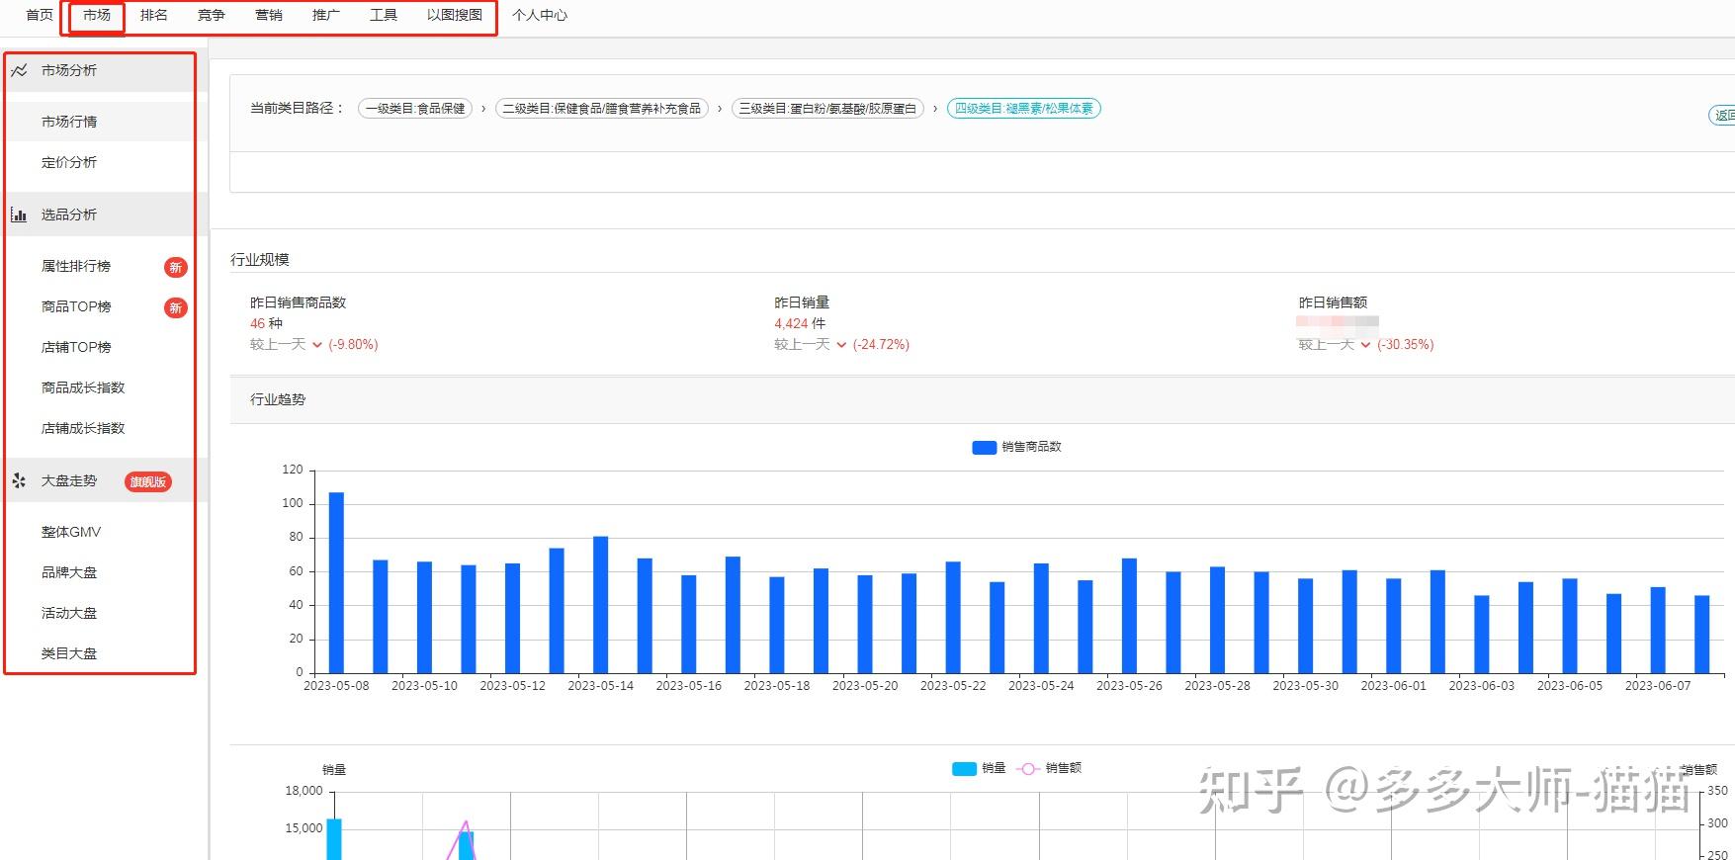Go to 个人中心 in top navigation

(540, 15)
